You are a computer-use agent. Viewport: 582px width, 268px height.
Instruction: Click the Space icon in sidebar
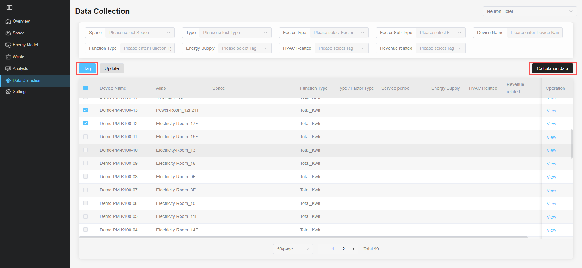point(8,33)
